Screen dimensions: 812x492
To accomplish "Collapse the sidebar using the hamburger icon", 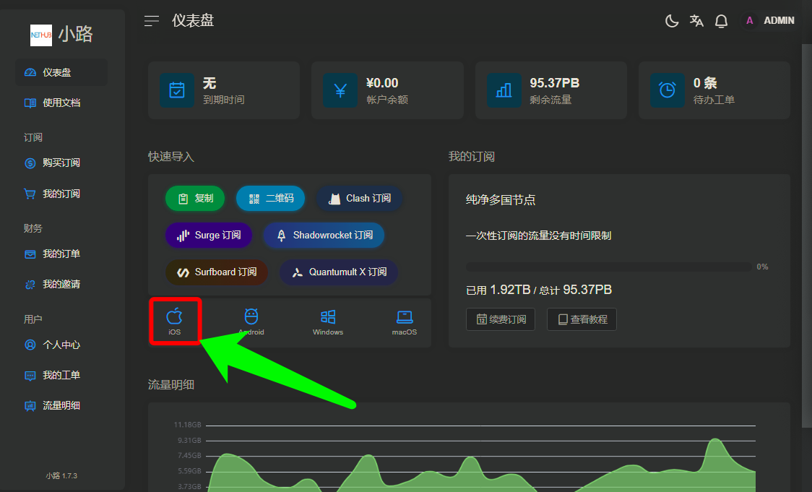I will click(152, 21).
